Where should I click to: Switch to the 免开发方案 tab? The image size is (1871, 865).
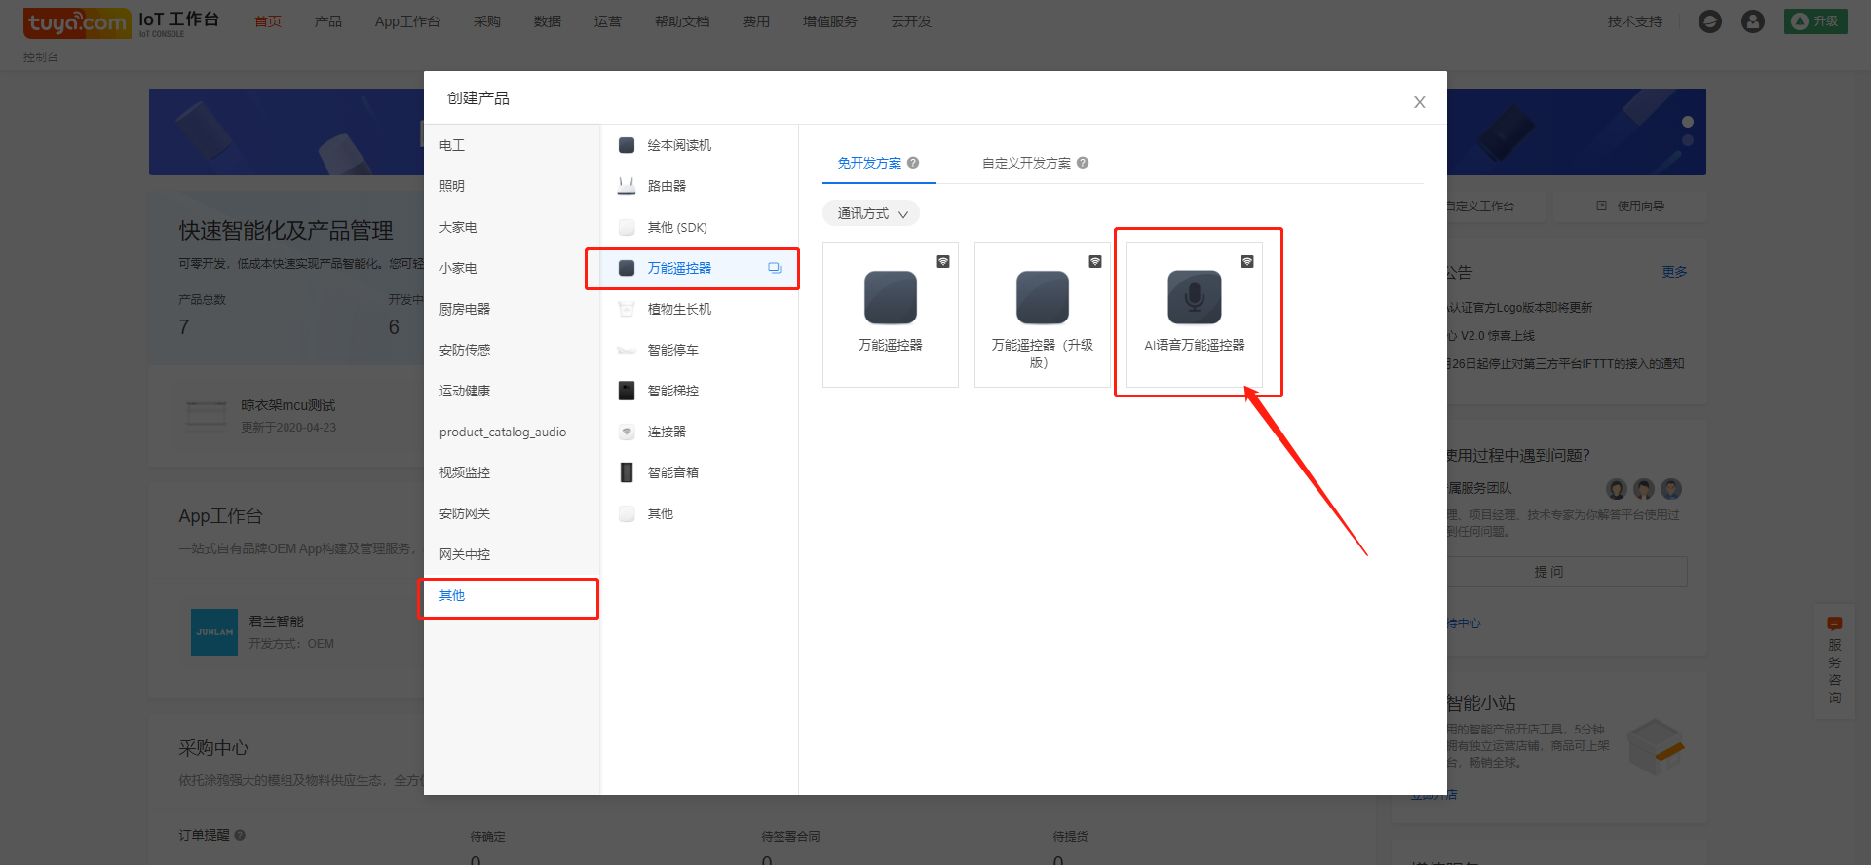pos(869,163)
